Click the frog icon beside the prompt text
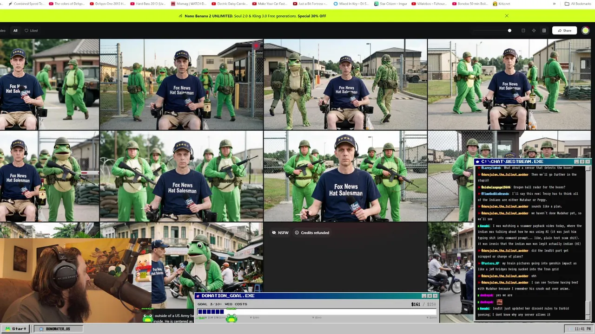This screenshot has height=334, width=595. tap(147, 318)
